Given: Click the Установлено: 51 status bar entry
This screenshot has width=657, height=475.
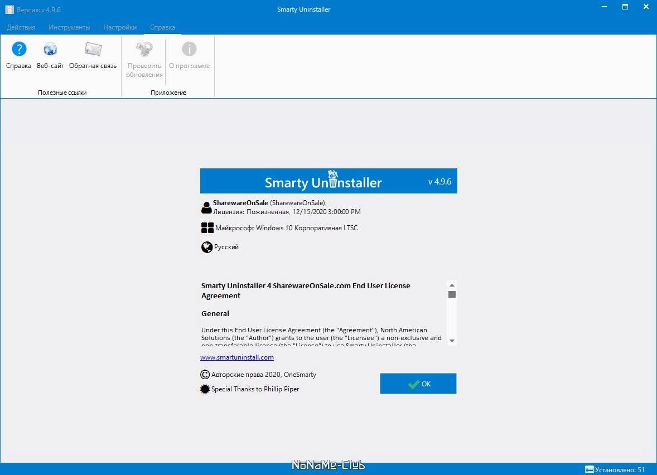Looking at the screenshot, I should [615, 469].
